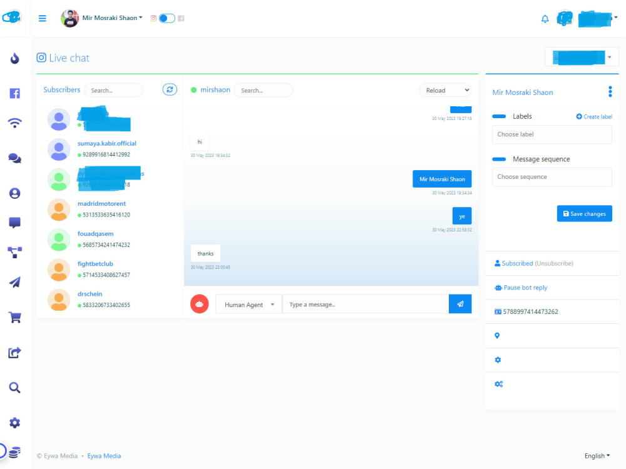Send the message with the paper plane button

point(460,304)
